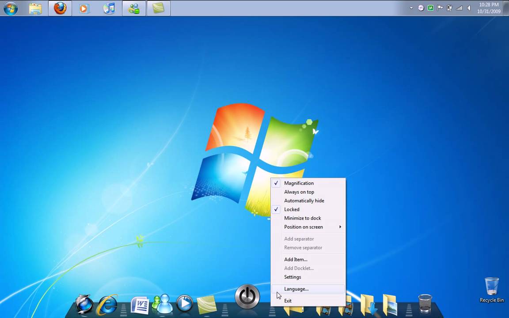Click the green leaf dock icon
This screenshot has width=509, height=318.
pos(206,305)
